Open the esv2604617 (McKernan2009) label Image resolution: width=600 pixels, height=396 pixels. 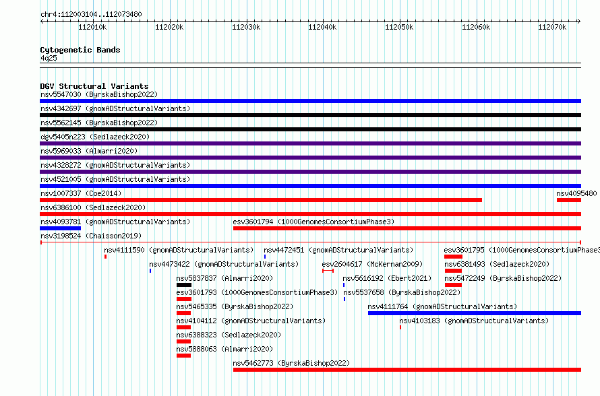pyautogui.click(x=372, y=264)
